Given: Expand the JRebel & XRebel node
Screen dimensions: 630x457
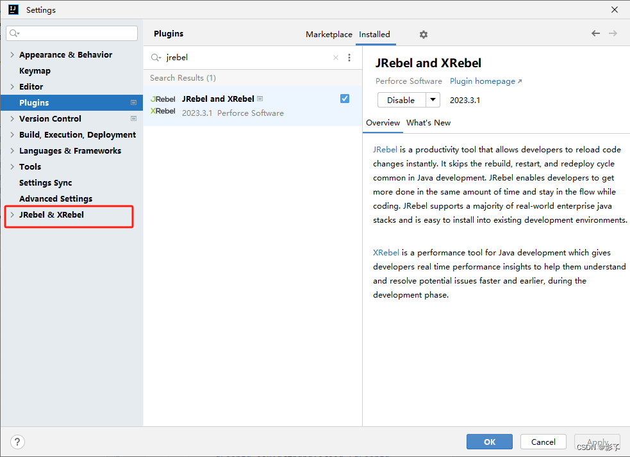Looking at the screenshot, I should [x=12, y=214].
